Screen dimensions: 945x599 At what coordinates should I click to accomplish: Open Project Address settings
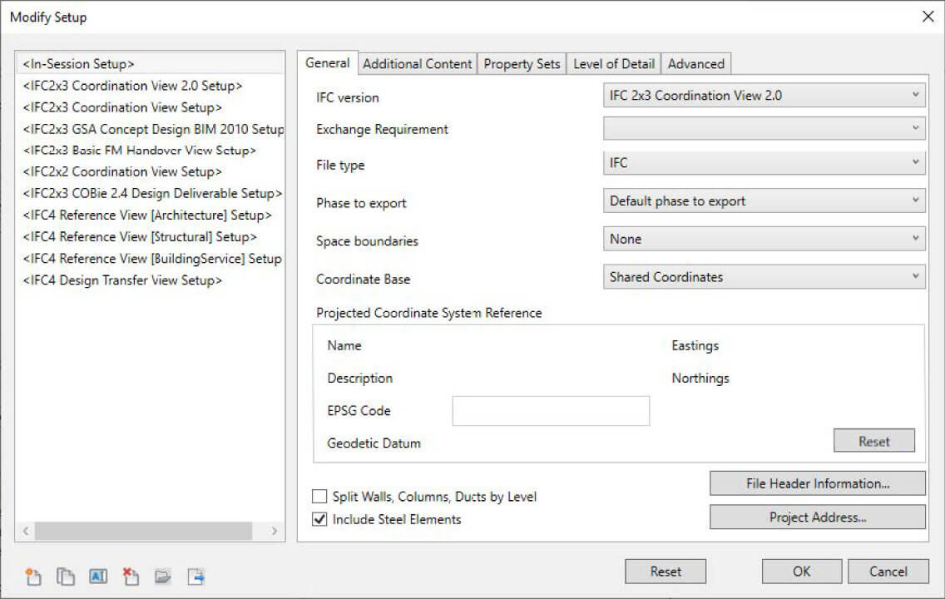tap(817, 517)
